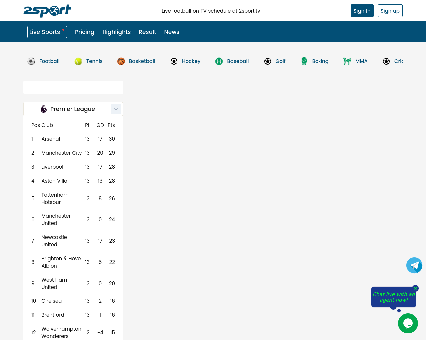Click Brentford in the standings

coord(53,315)
